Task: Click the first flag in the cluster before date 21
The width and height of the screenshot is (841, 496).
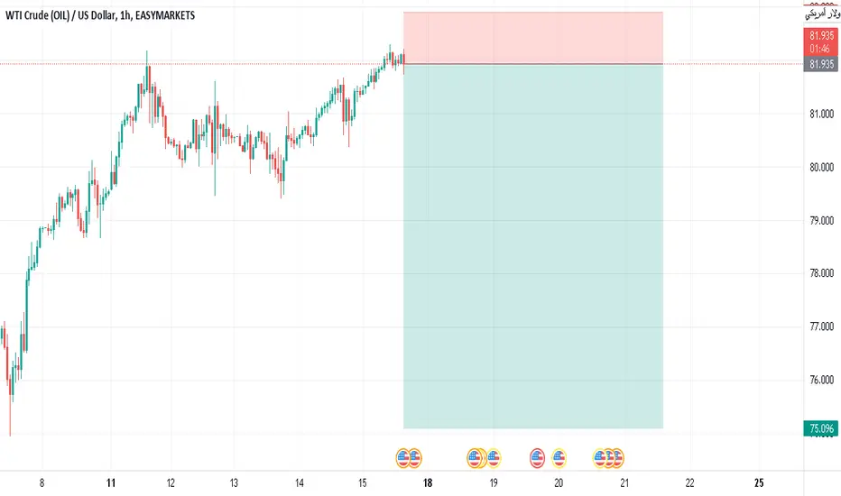Action: [x=600, y=458]
